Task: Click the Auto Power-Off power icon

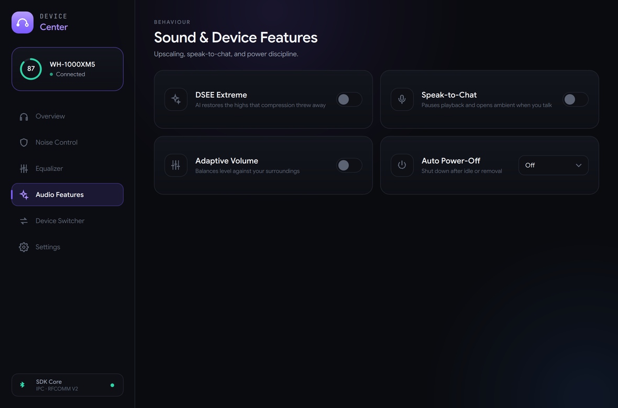Action: pos(402,165)
